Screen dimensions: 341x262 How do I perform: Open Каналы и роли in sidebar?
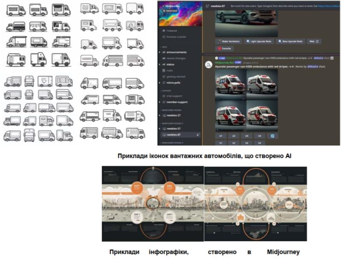point(174,37)
